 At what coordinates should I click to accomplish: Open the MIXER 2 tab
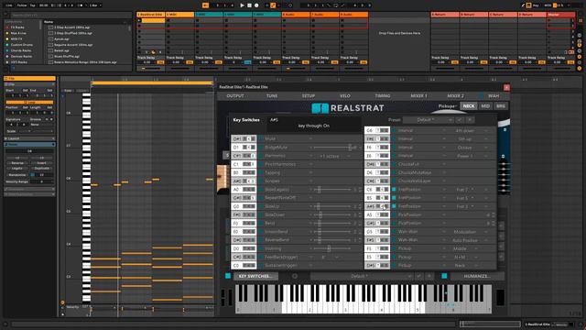tap(455, 96)
